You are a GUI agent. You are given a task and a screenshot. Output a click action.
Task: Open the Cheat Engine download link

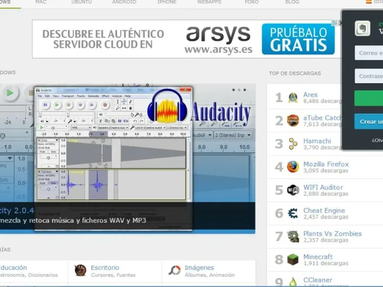[324, 210]
